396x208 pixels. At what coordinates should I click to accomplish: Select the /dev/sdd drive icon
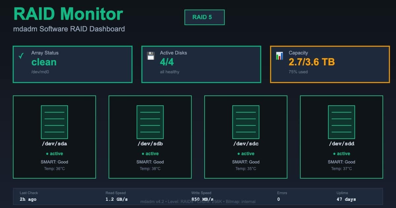(342, 122)
